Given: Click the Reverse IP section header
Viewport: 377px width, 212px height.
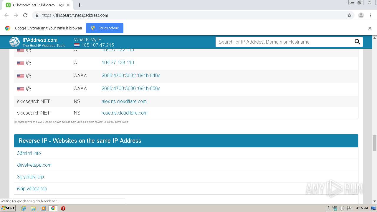Looking at the screenshot, I should coord(186,141).
